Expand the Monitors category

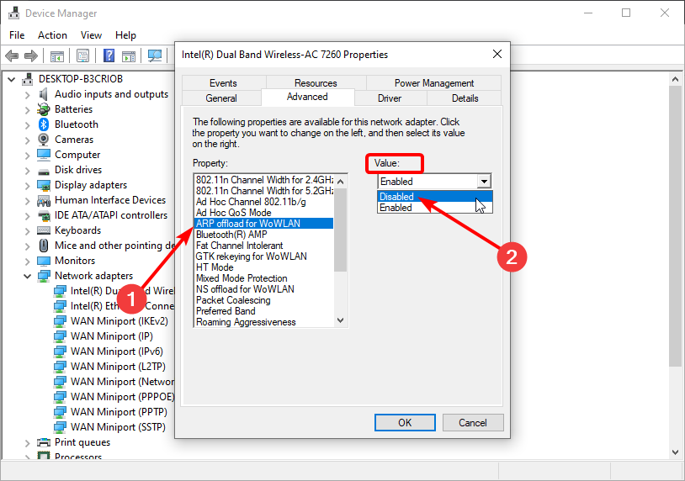pyautogui.click(x=28, y=261)
